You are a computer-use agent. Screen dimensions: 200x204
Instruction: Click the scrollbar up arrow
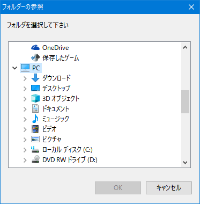click(186, 47)
